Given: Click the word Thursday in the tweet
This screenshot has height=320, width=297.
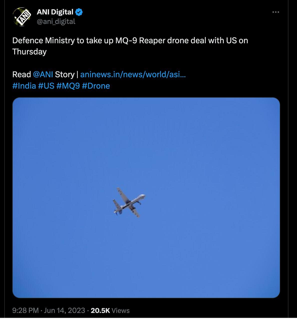Looking at the screenshot, I should tap(29, 52).
